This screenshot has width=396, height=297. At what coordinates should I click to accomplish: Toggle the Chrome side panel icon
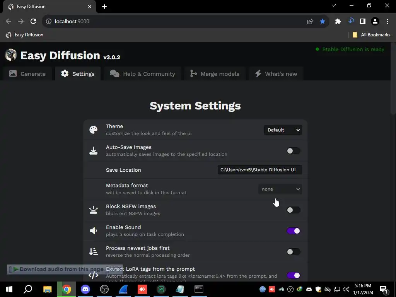[x=363, y=21]
